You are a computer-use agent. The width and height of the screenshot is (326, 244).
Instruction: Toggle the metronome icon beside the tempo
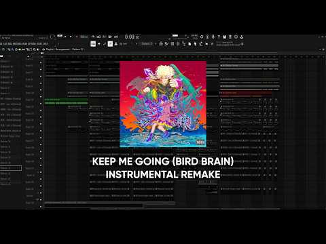(93, 37)
